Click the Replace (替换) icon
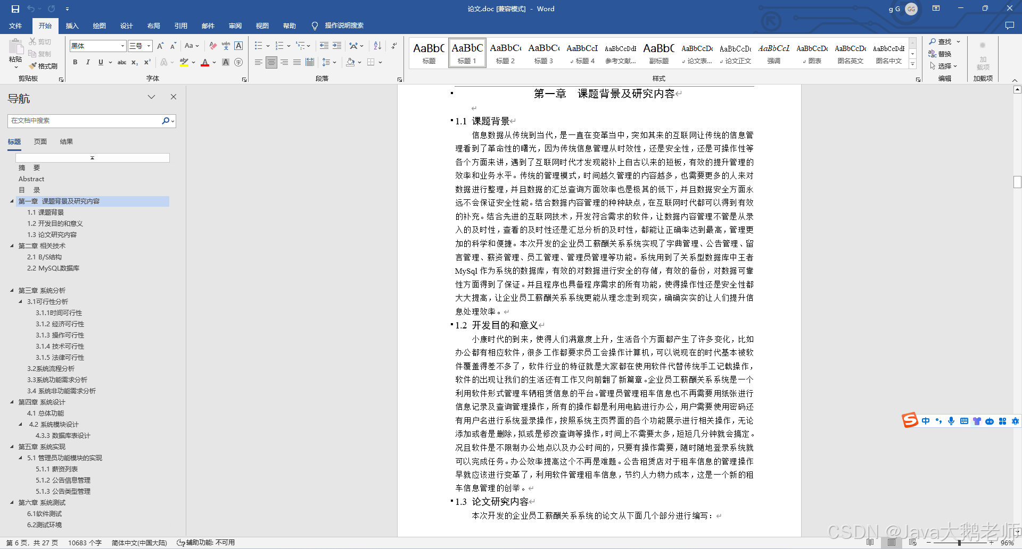1022x549 pixels. pyautogui.click(x=943, y=53)
